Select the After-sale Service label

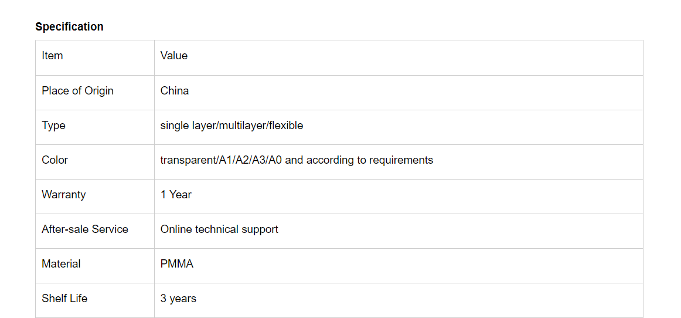point(85,229)
